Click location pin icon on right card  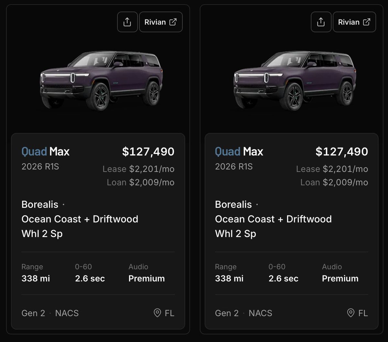click(351, 313)
